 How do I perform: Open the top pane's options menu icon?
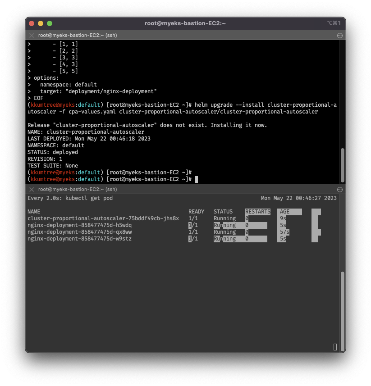[x=340, y=36]
